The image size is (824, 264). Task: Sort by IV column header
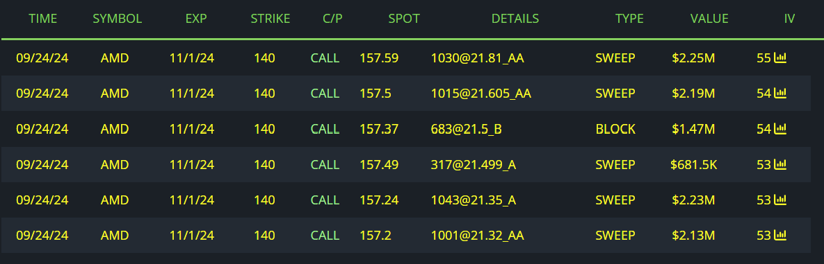(x=789, y=19)
